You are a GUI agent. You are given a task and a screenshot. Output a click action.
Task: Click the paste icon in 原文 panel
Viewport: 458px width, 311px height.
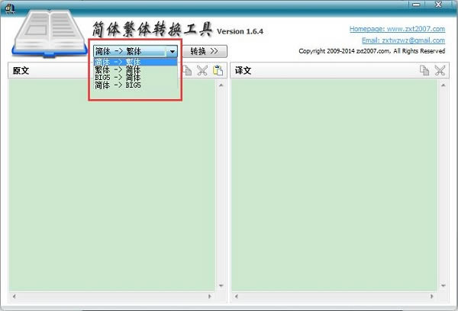pos(218,71)
